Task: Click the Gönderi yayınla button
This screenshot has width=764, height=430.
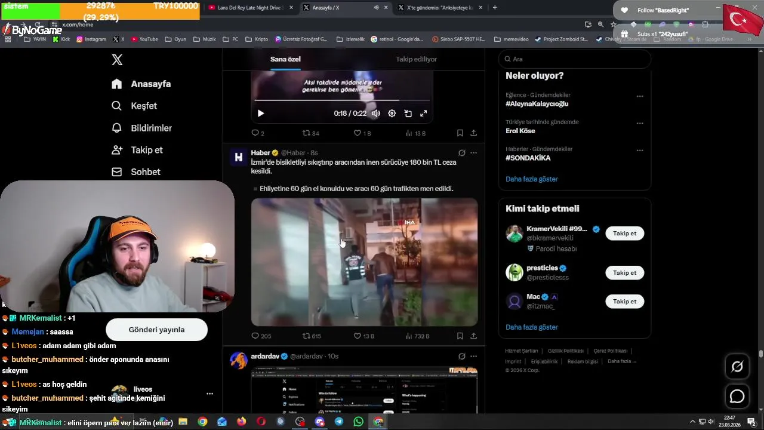Action: (156, 330)
